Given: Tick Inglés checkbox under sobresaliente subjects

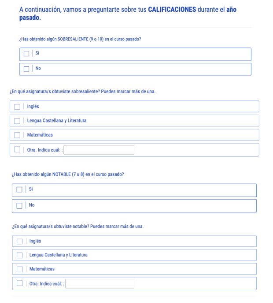Looking at the screenshot, I should [17, 107].
